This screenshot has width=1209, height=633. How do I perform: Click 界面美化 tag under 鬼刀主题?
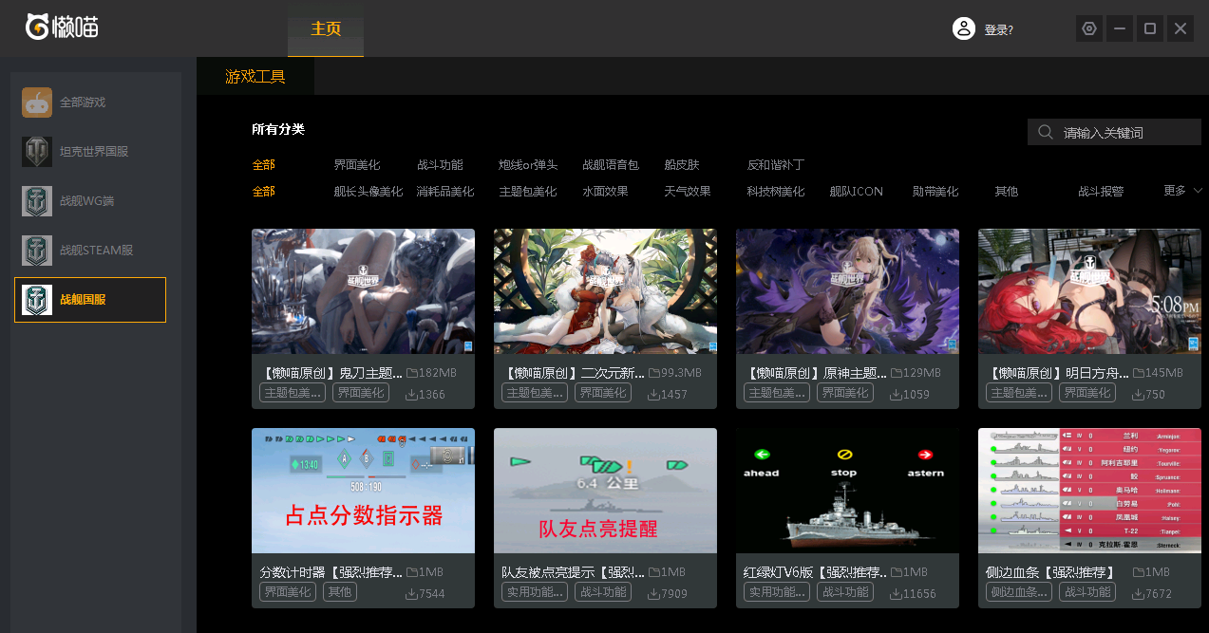click(x=362, y=393)
